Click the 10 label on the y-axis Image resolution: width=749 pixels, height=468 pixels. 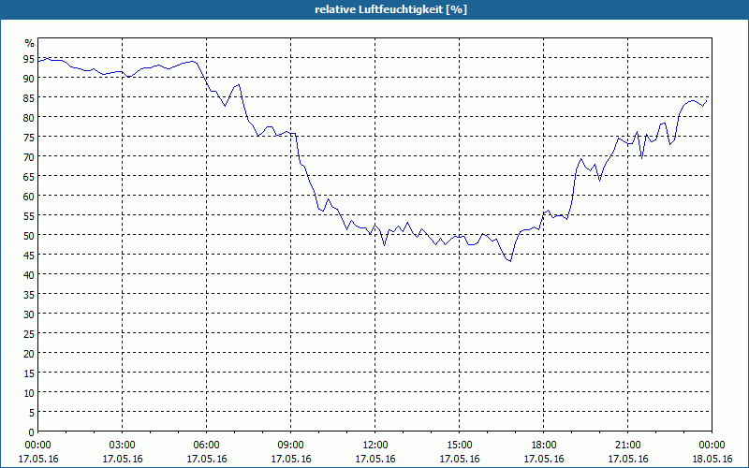coord(29,393)
